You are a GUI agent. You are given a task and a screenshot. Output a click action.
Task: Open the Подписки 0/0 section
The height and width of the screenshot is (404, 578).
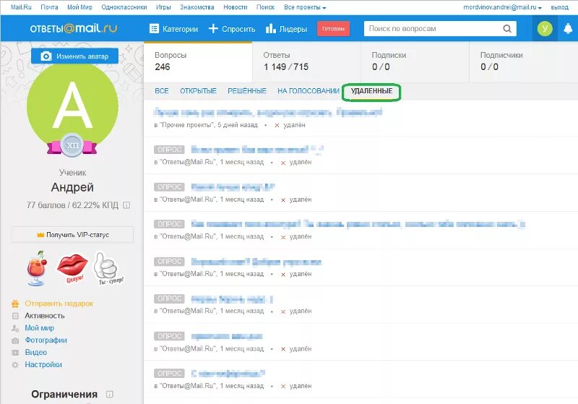coord(415,61)
